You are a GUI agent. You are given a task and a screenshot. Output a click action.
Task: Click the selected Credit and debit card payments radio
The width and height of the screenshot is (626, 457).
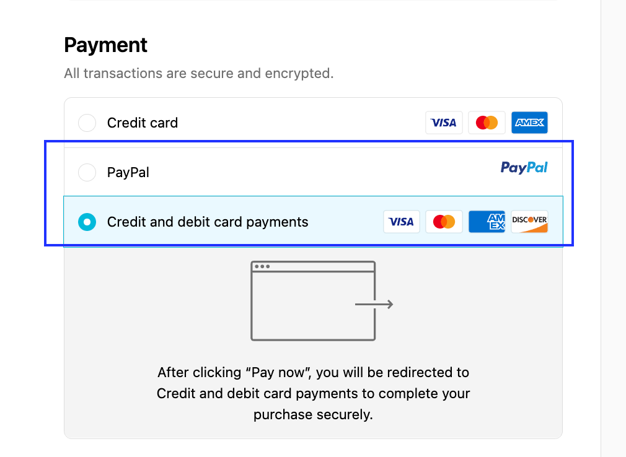87,222
